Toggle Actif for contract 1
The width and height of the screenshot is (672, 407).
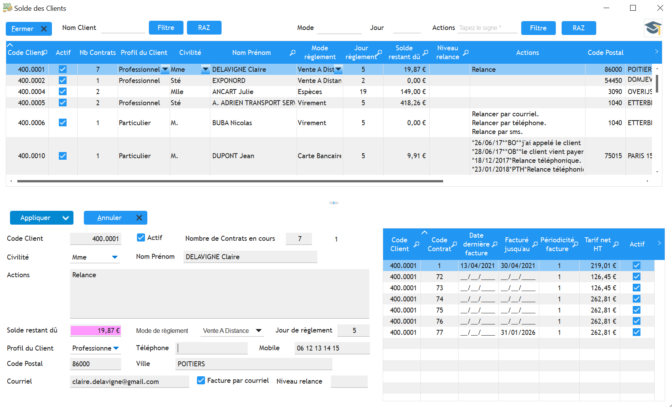[637, 265]
